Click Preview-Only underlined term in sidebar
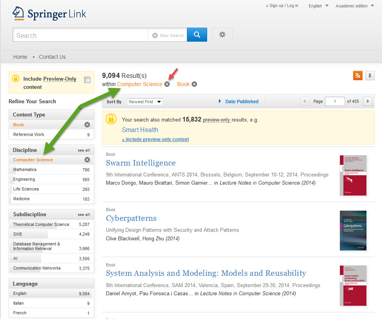The height and width of the screenshot is (319, 382). coord(60,79)
